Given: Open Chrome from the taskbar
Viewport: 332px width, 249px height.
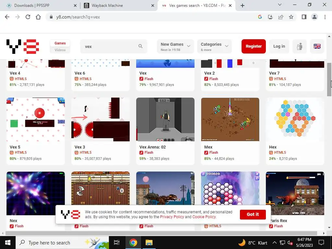Looking at the screenshot, I should 133,243.
